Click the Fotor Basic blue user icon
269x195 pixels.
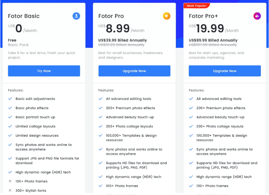(x=76, y=16)
